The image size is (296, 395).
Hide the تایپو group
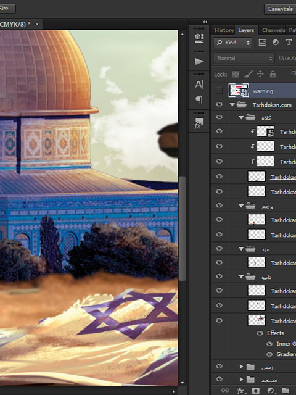pos(220,276)
